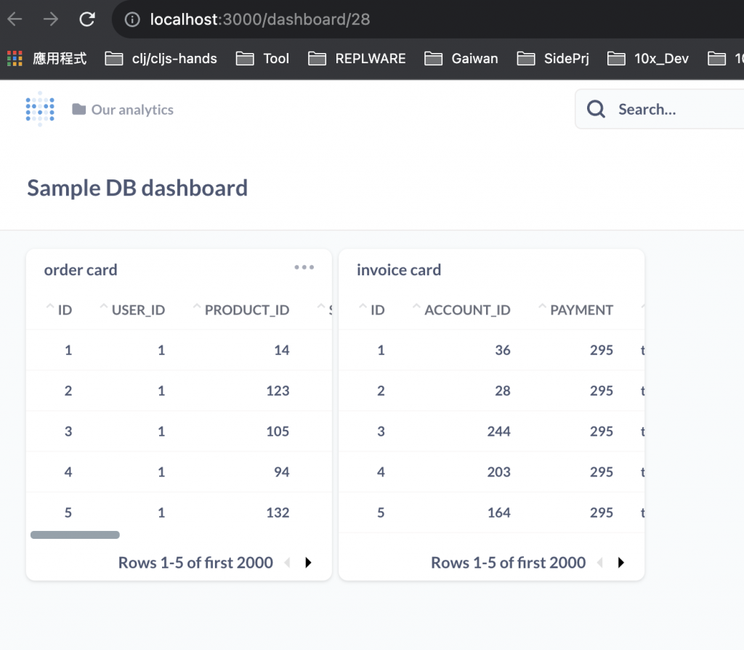Open the REPLWARE bookmarks folder
744x650 pixels.
(x=357, y=59)
